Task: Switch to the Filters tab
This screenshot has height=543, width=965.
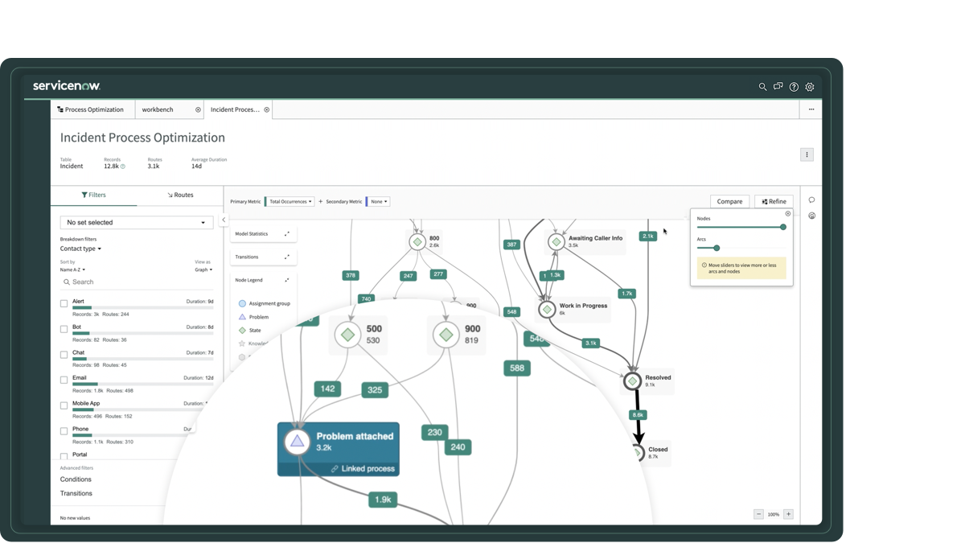Action: point(93,195)
